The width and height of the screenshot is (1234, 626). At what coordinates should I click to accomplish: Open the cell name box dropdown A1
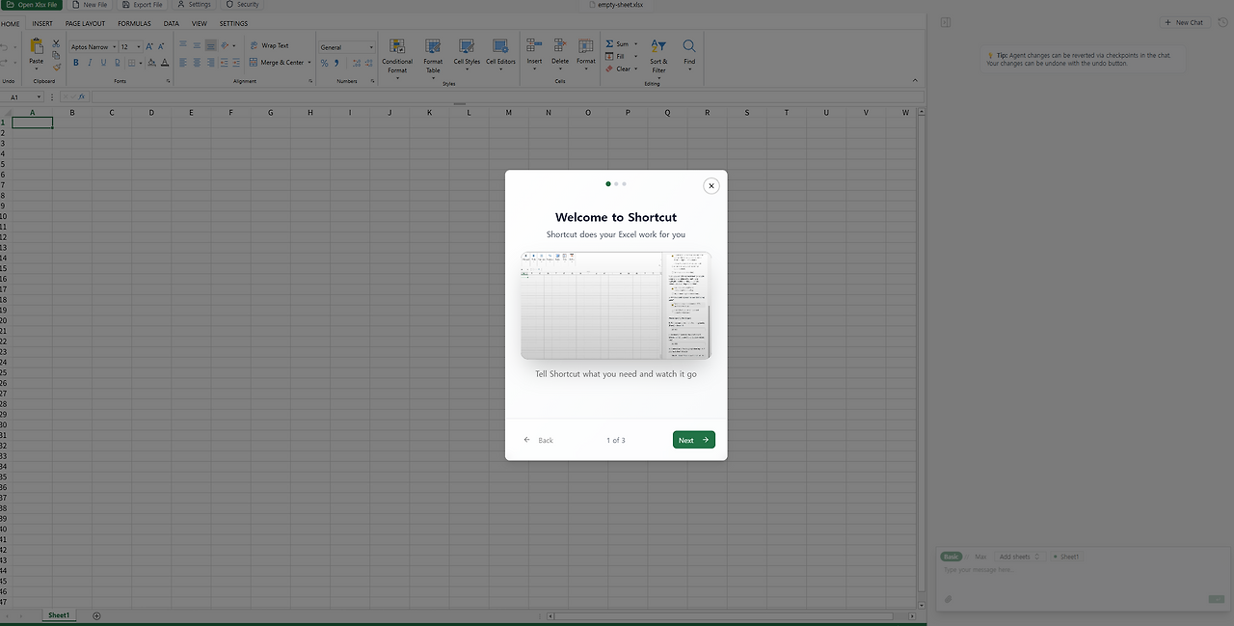39,96
